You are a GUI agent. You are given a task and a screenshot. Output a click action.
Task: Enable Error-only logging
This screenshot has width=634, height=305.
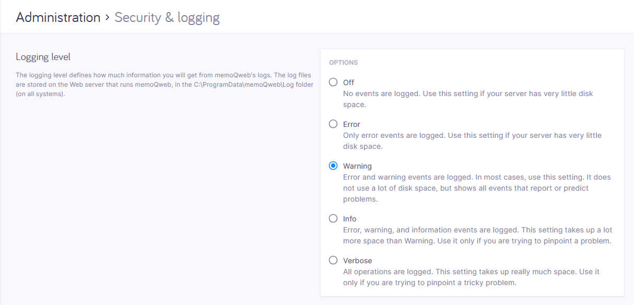[333, 124]
